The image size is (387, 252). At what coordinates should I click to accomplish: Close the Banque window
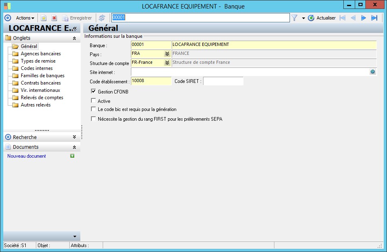375,5
